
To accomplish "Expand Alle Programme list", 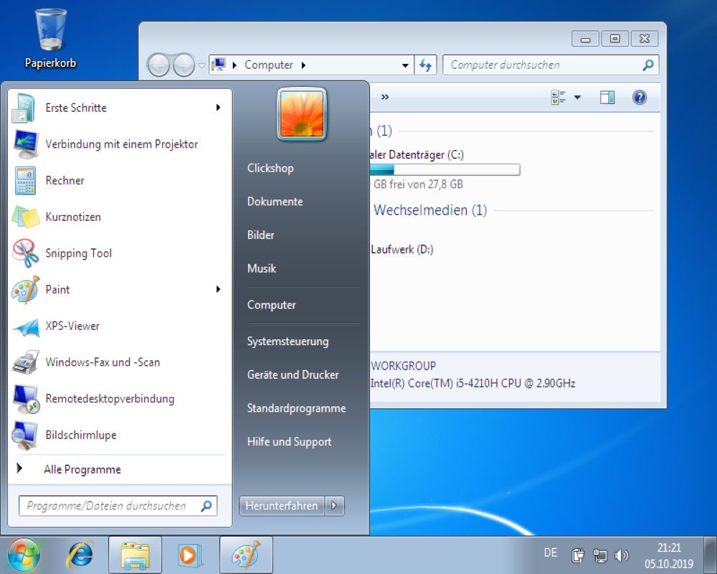I will (82, 470).
